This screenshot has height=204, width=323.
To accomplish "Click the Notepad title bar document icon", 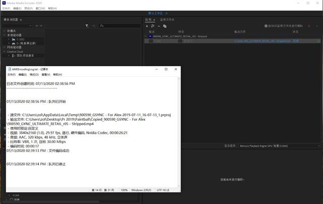I will 9,69.
